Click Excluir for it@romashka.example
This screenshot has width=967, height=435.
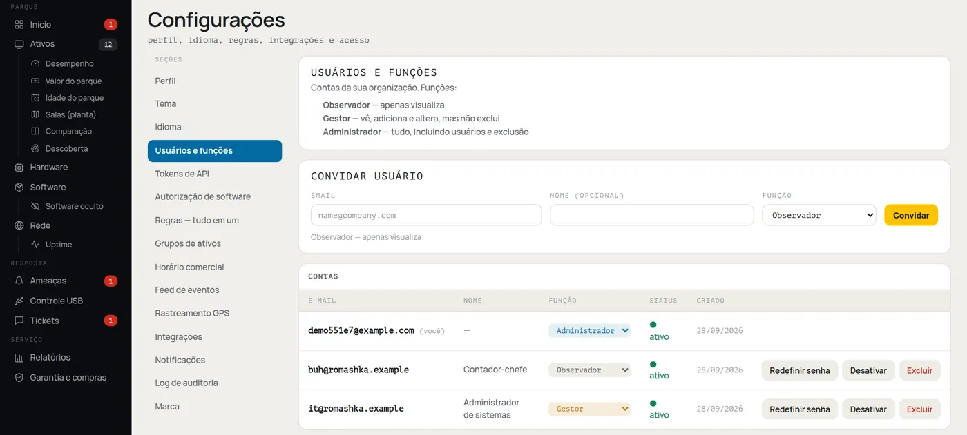[919, 409]
